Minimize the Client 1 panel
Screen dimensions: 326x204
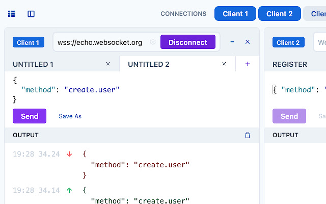coord(232,42)
